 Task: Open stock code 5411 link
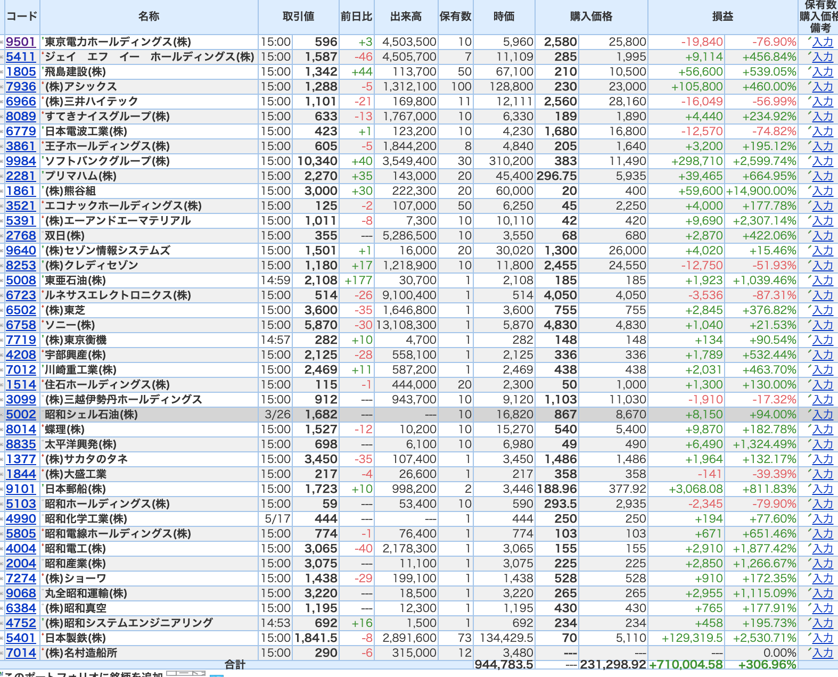(x=21, y=57)
